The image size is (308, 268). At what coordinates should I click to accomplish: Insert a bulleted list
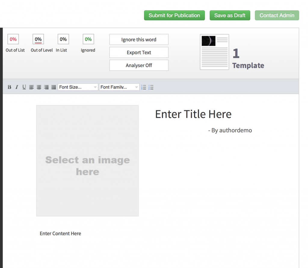[x=151, y=87]
